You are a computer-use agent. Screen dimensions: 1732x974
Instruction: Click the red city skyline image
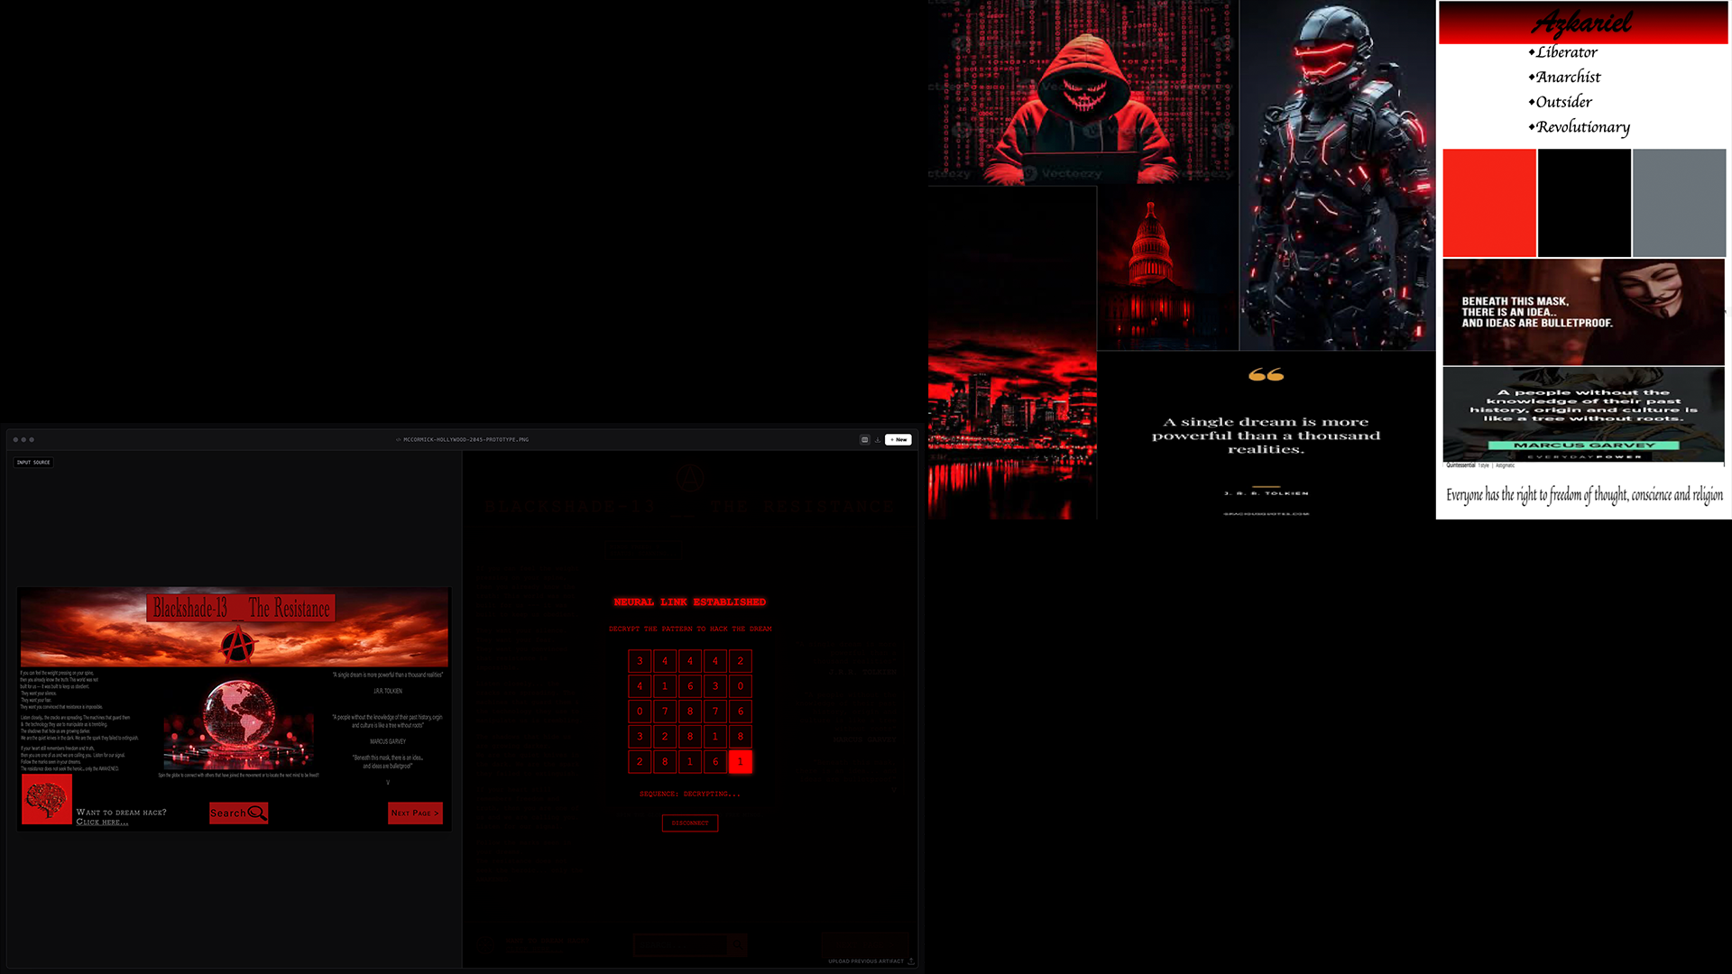click(x=1012, y=353)
